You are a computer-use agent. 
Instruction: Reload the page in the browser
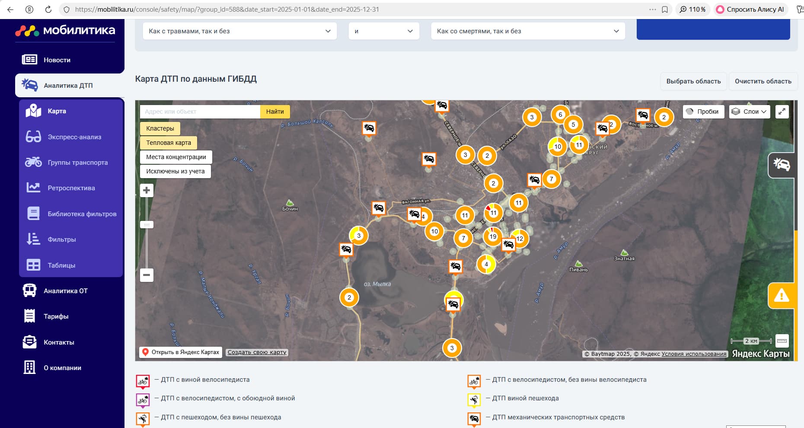[48, 10]
